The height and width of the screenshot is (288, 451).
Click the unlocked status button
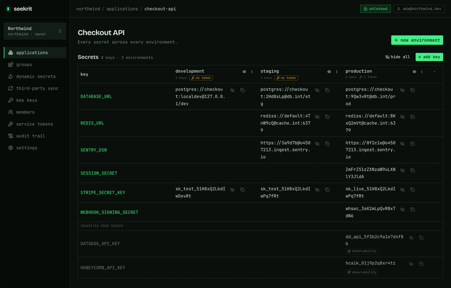tap(375, 9)
